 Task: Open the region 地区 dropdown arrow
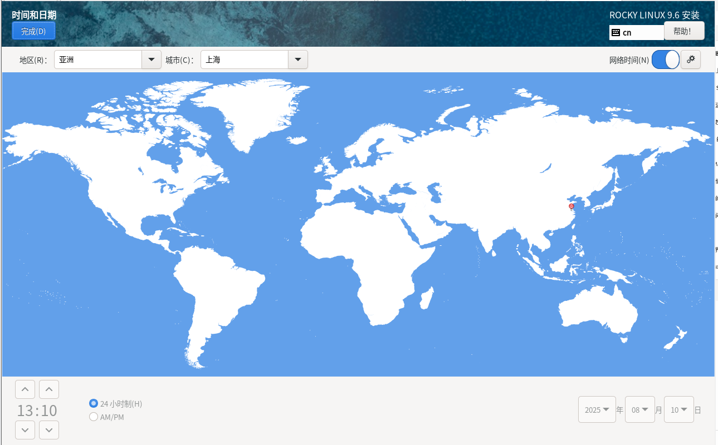(x=152, y=60)
